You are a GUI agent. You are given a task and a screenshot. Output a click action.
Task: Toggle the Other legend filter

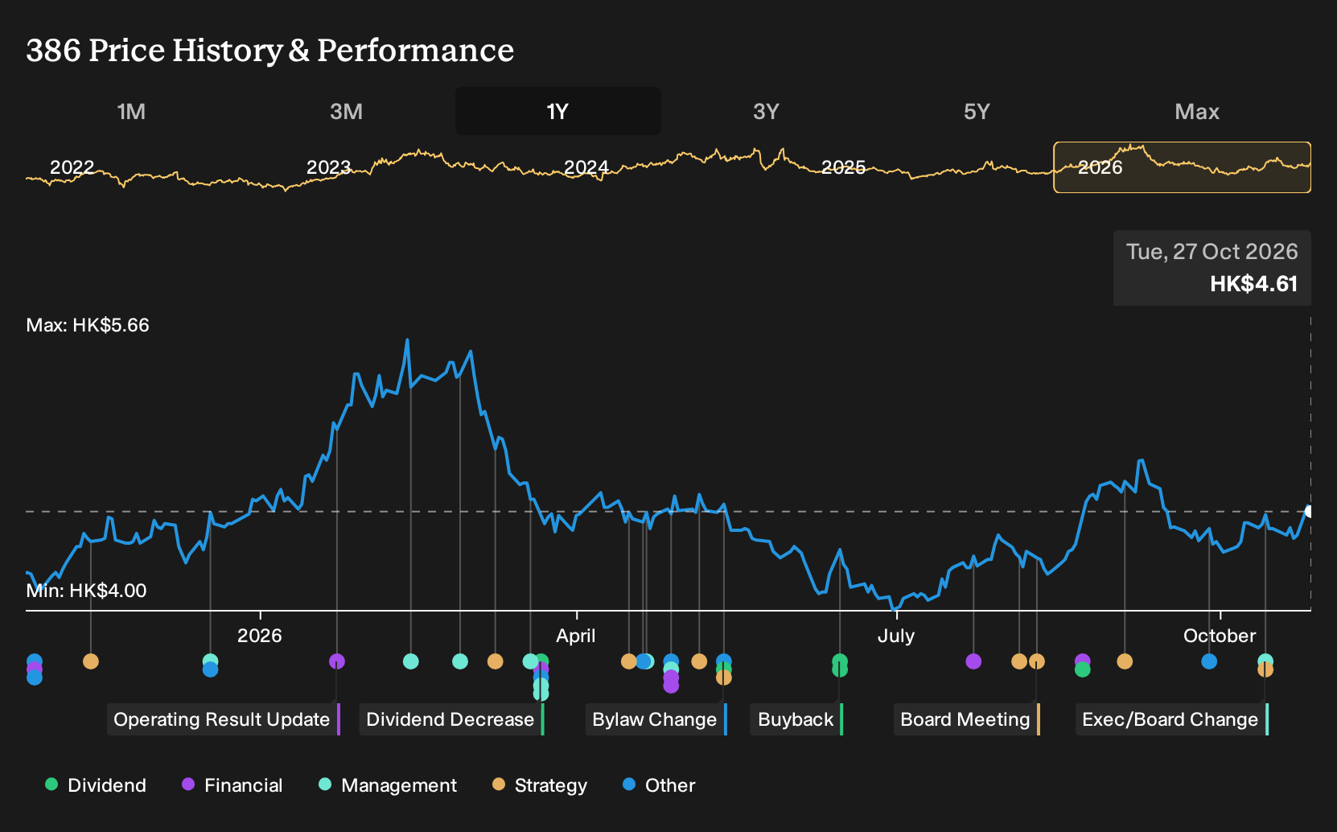pos(659,785)
